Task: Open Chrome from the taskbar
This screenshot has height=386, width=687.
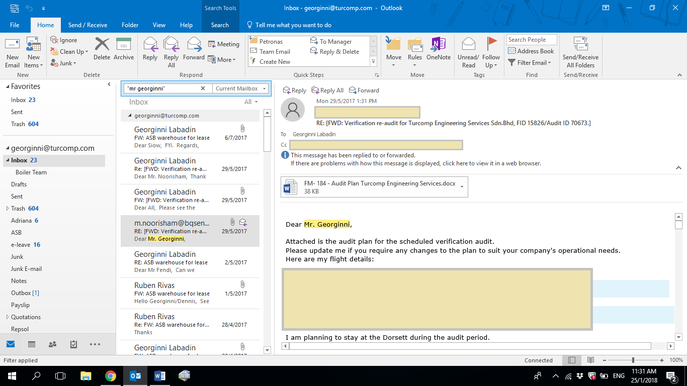Action: pos(111,375)
